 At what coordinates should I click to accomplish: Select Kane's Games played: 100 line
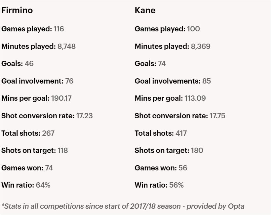pyautogui.click(x=167, y=29)
